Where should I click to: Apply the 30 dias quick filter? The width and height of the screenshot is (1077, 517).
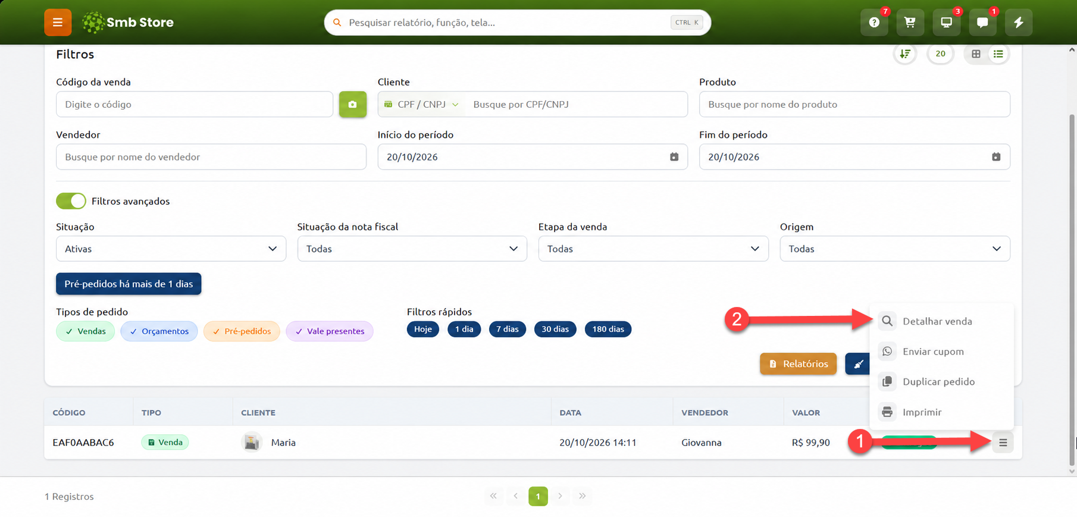click(x=555, y=329)
